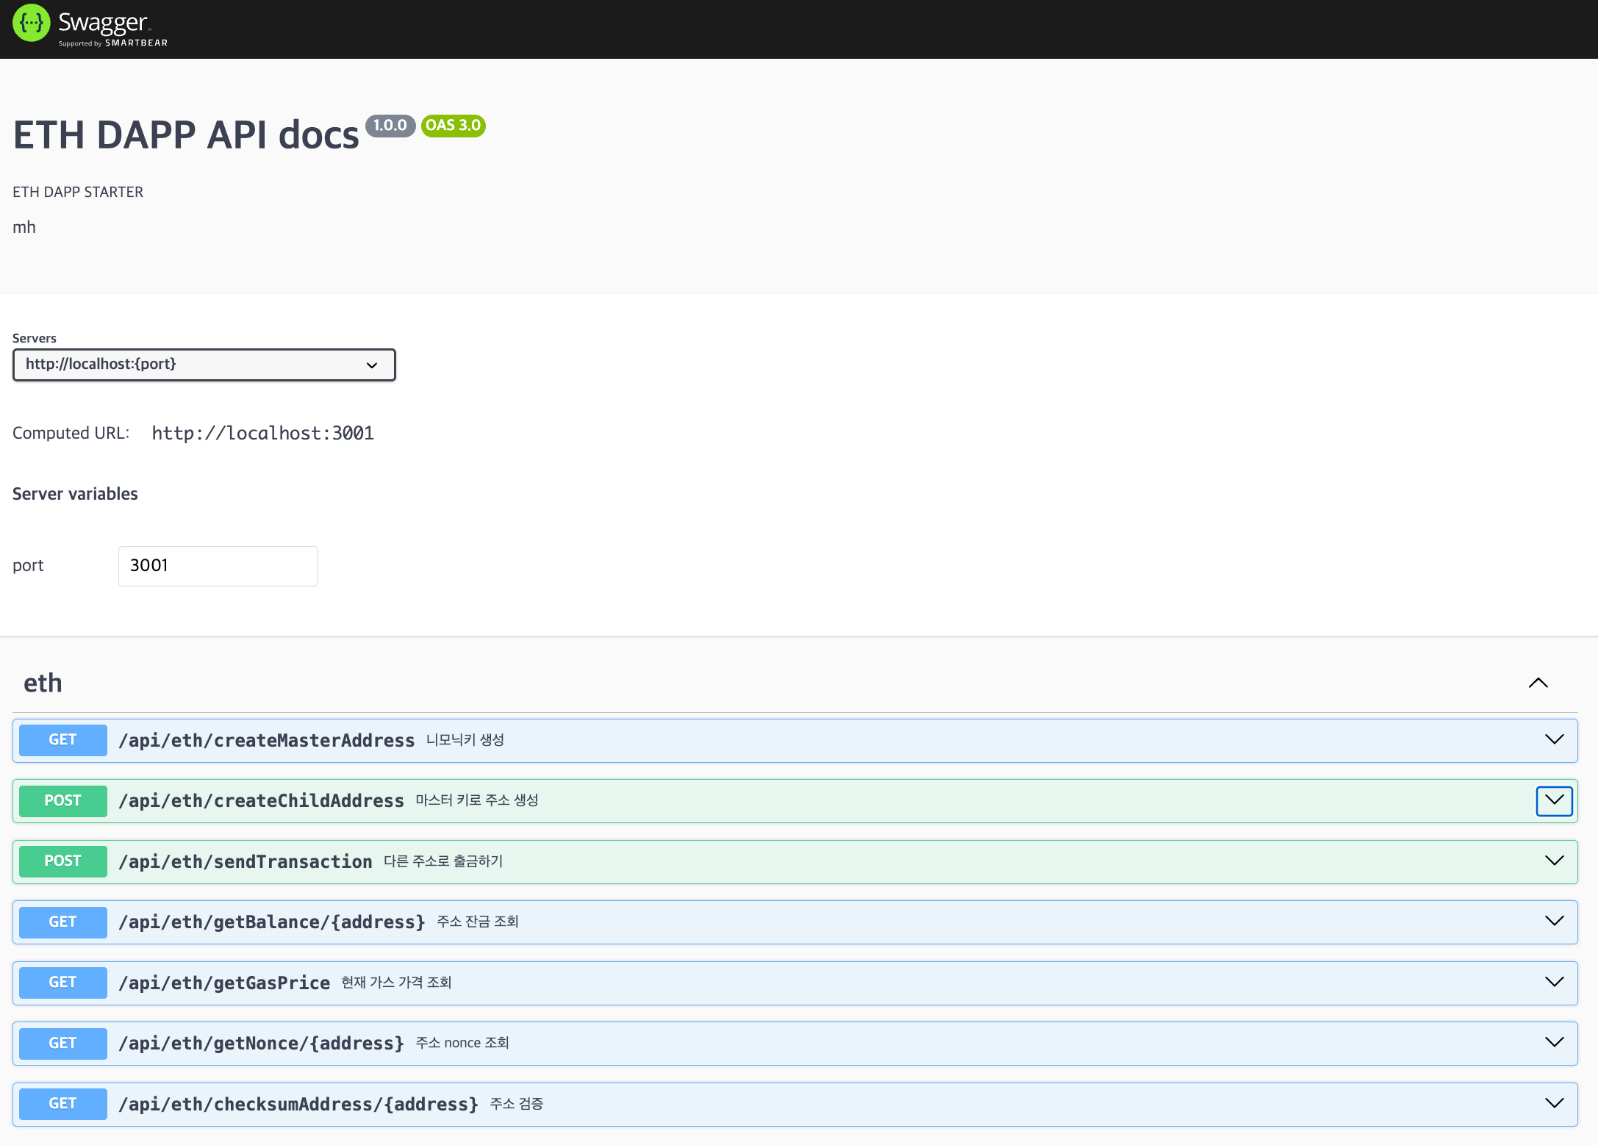
Task: Select the eth tag heading
Action: (x=43, y=683)
